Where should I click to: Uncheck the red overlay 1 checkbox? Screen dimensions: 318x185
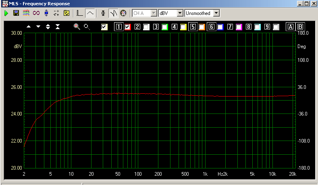pos(127,27)
